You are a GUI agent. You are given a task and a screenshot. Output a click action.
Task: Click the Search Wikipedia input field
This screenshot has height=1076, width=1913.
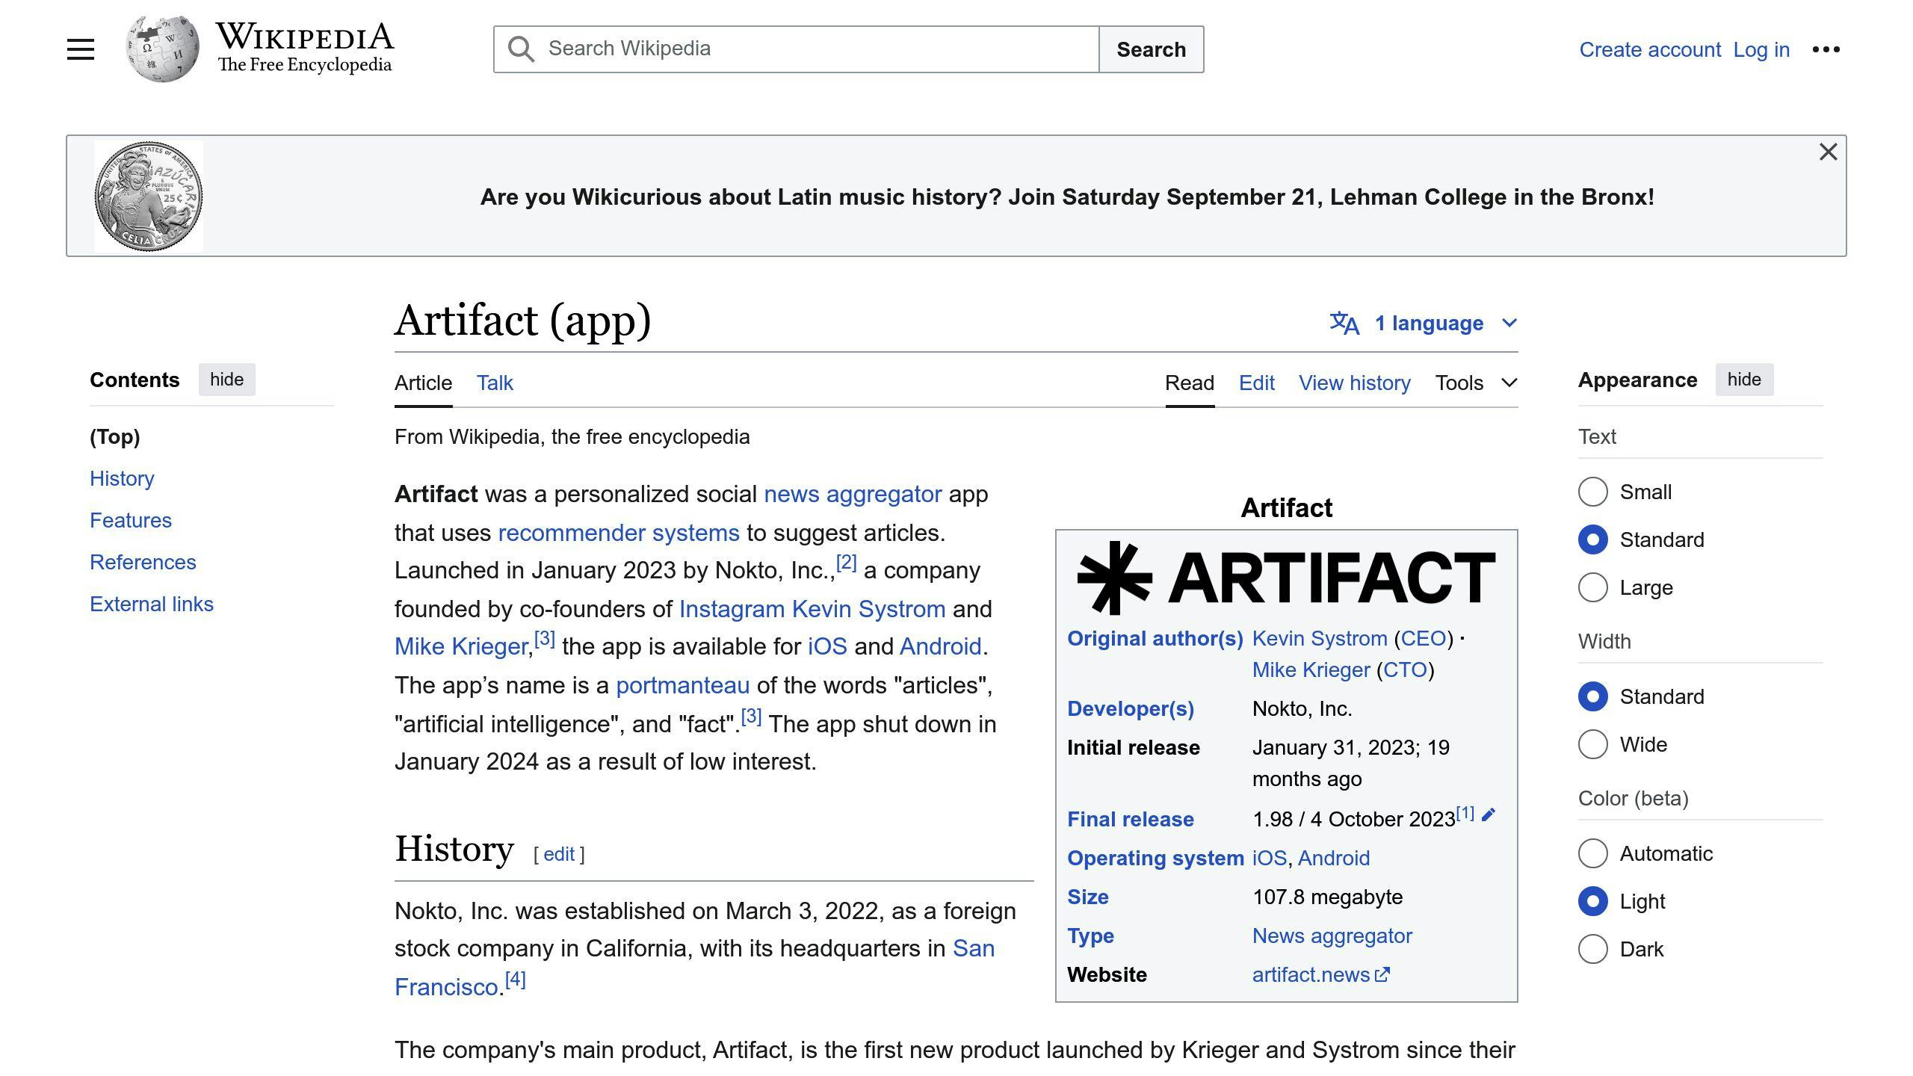(x=796, y=49)
